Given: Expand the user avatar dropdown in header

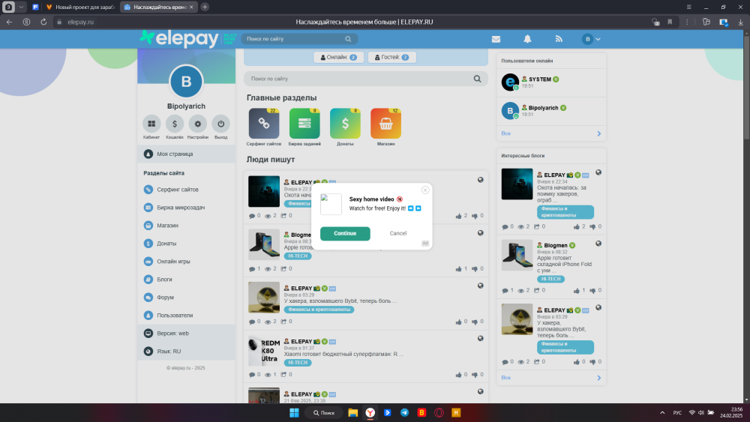Looking at the screenshot, I should pyautogui.click(x=592, y=39).
